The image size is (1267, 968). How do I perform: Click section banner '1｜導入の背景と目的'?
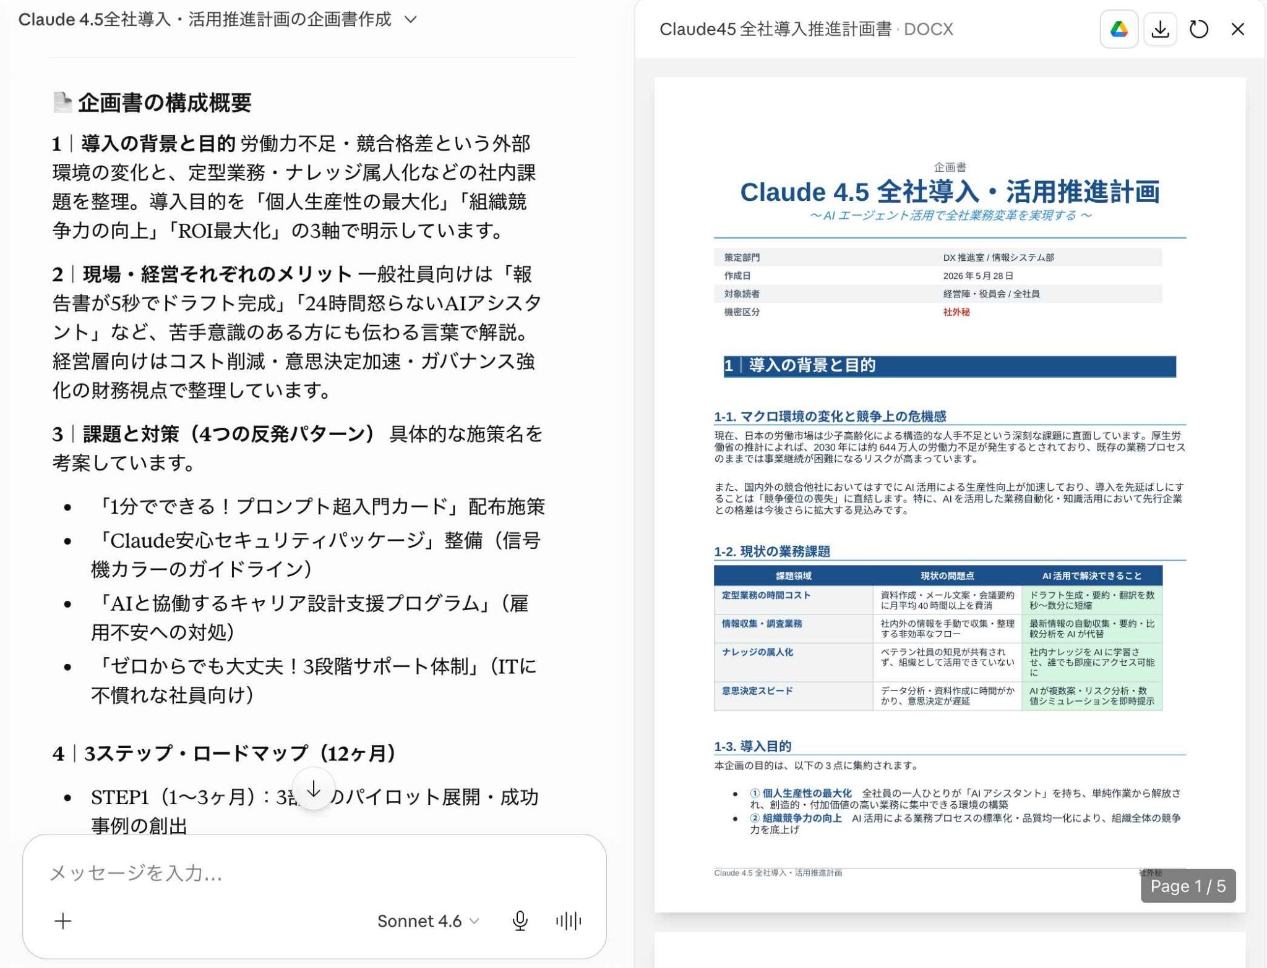pyautogui.click(x=949, y=365)
